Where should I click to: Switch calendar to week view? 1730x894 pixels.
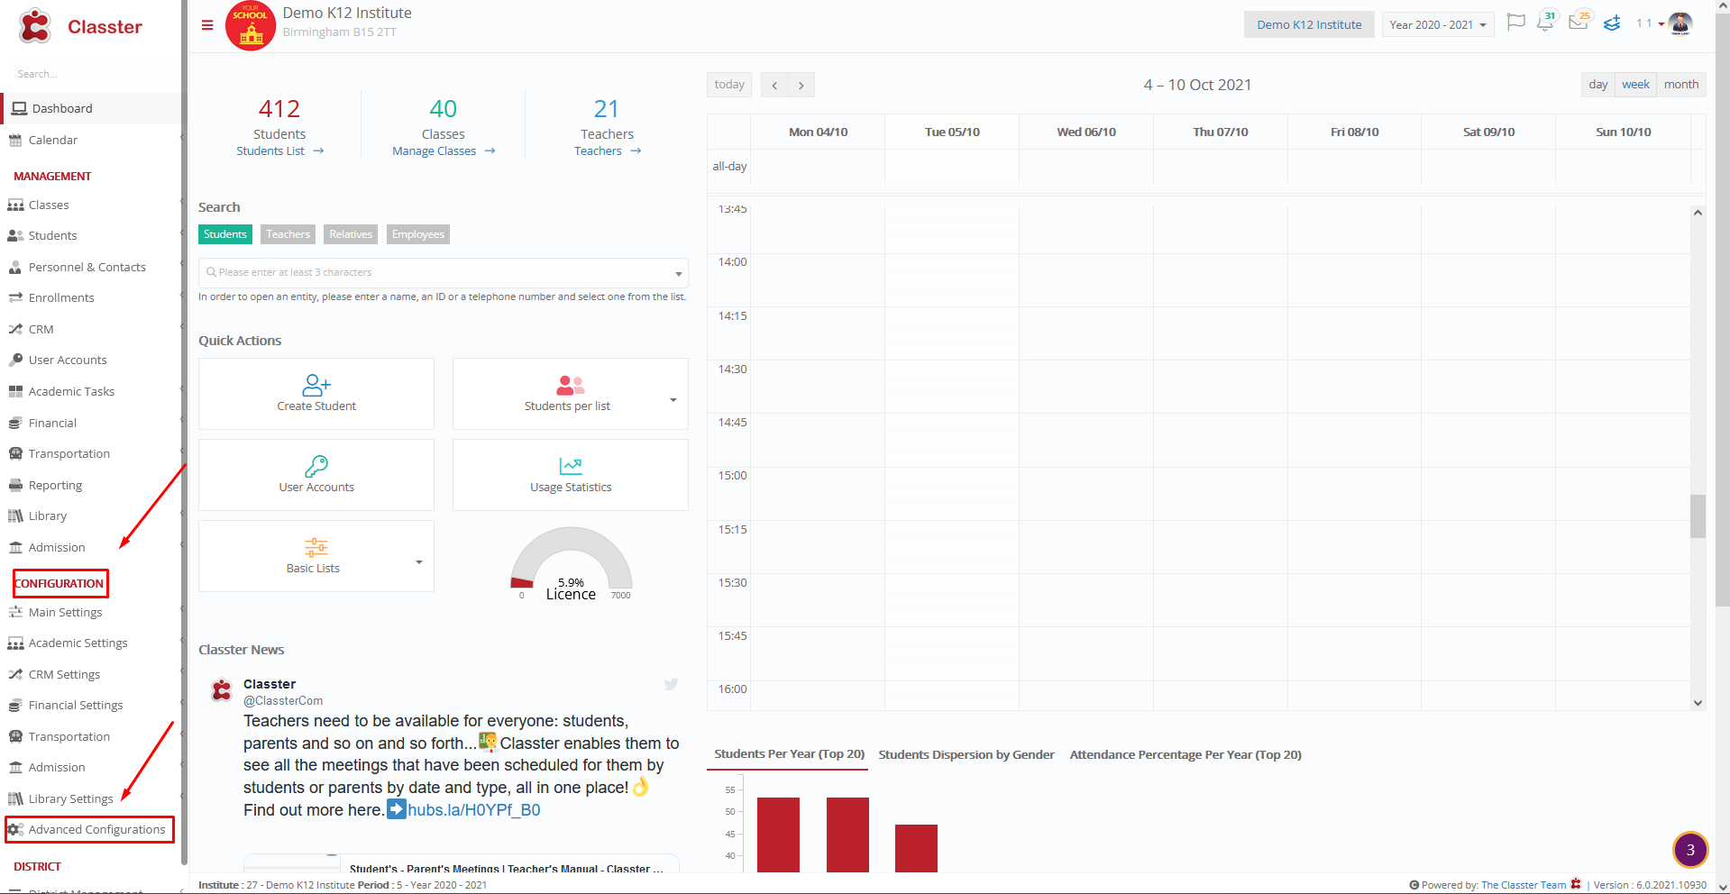pos(1635,84)
